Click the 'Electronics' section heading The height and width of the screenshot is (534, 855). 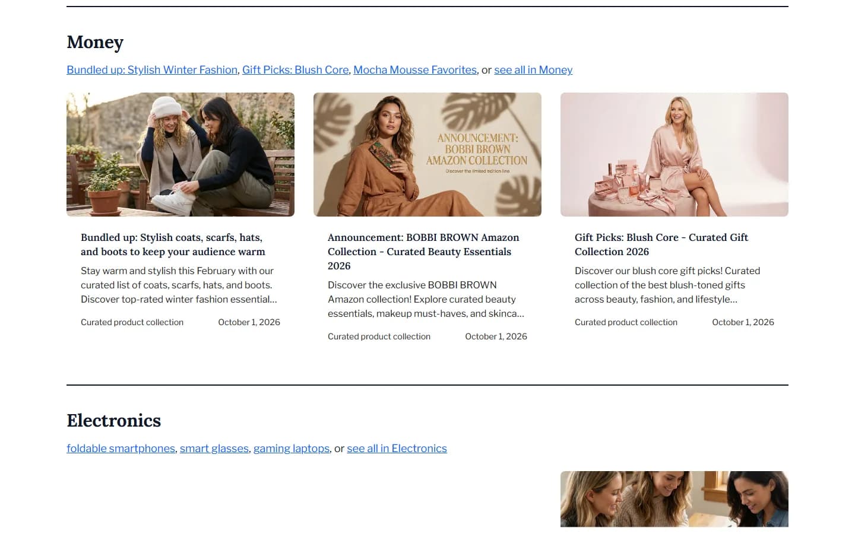point(114,421)
